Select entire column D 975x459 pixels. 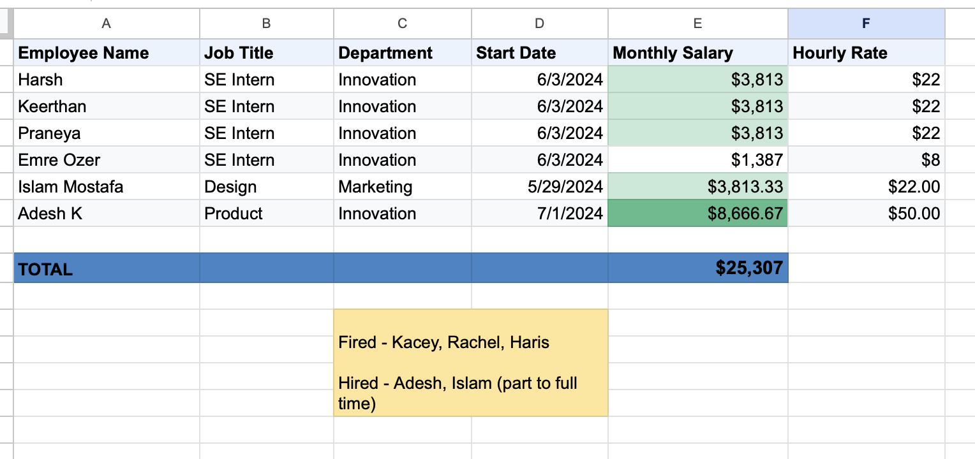539,24
